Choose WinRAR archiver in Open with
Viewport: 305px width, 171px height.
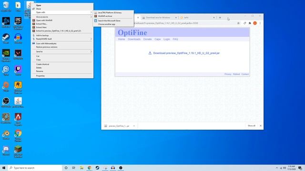(113, 16)
